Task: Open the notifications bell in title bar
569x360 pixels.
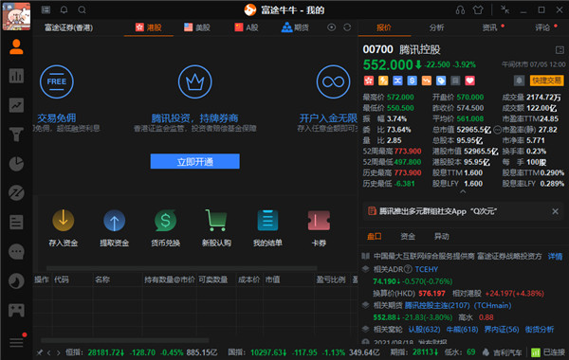Action: (x=64, y=9)
